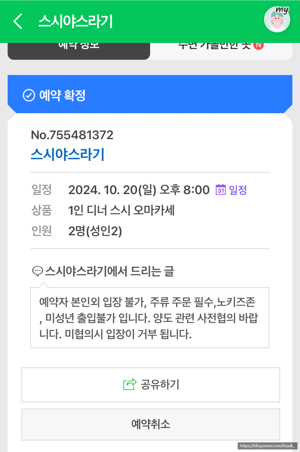Open the my profile avatar

[x=277, y=19]
